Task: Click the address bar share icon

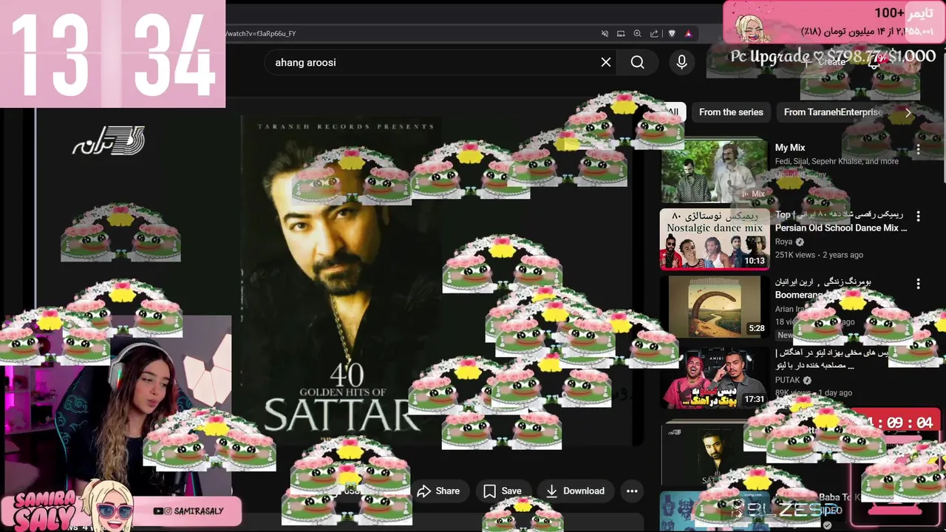Action: (x=654, y=33)
